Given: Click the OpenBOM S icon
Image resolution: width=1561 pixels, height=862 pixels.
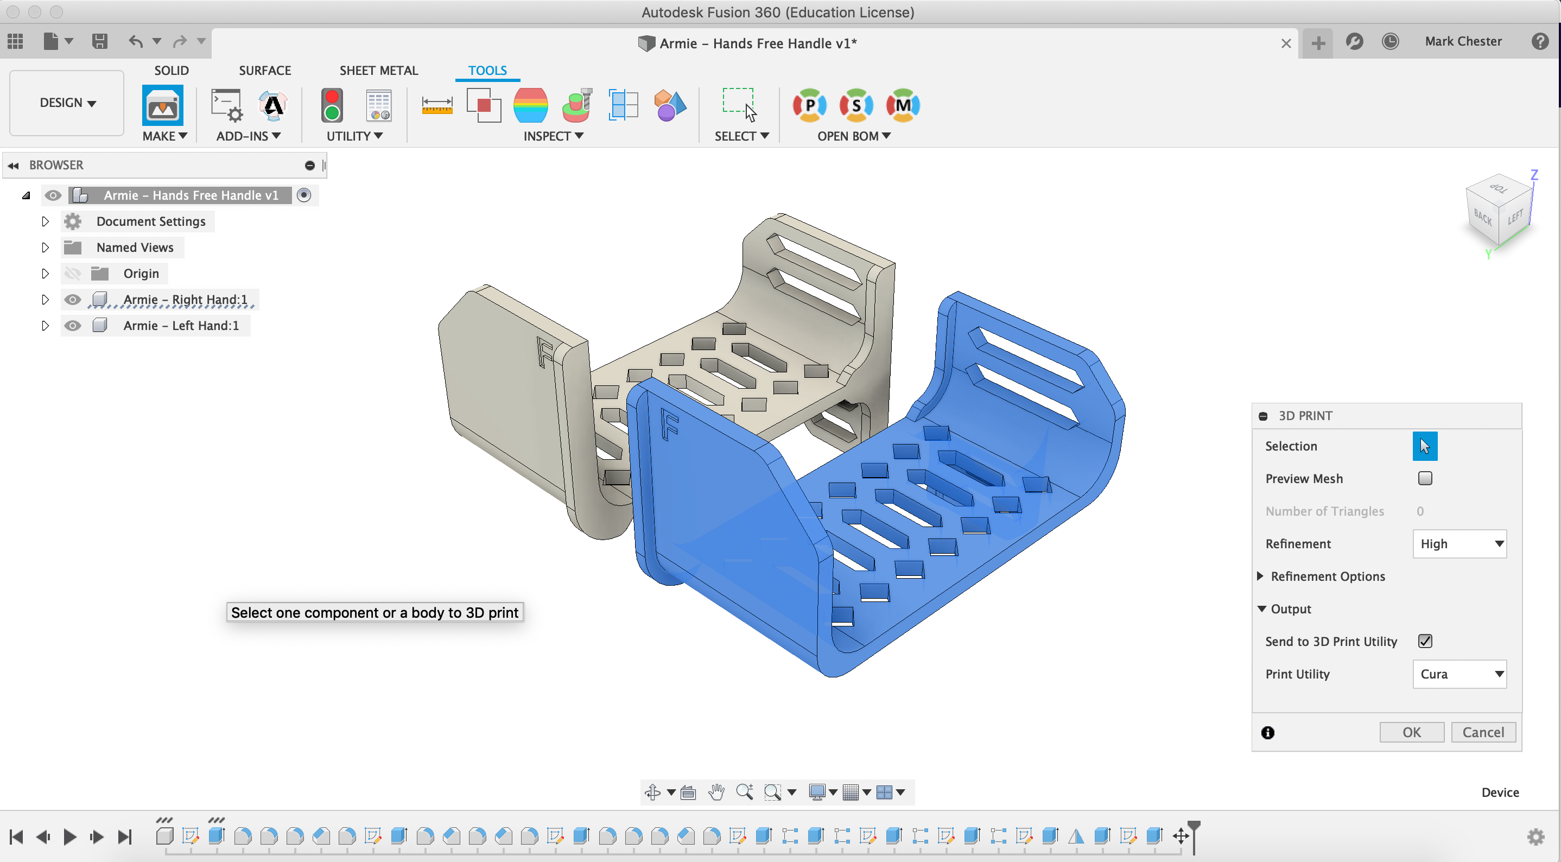Looking at the screenshot, I should click(856, 105).
